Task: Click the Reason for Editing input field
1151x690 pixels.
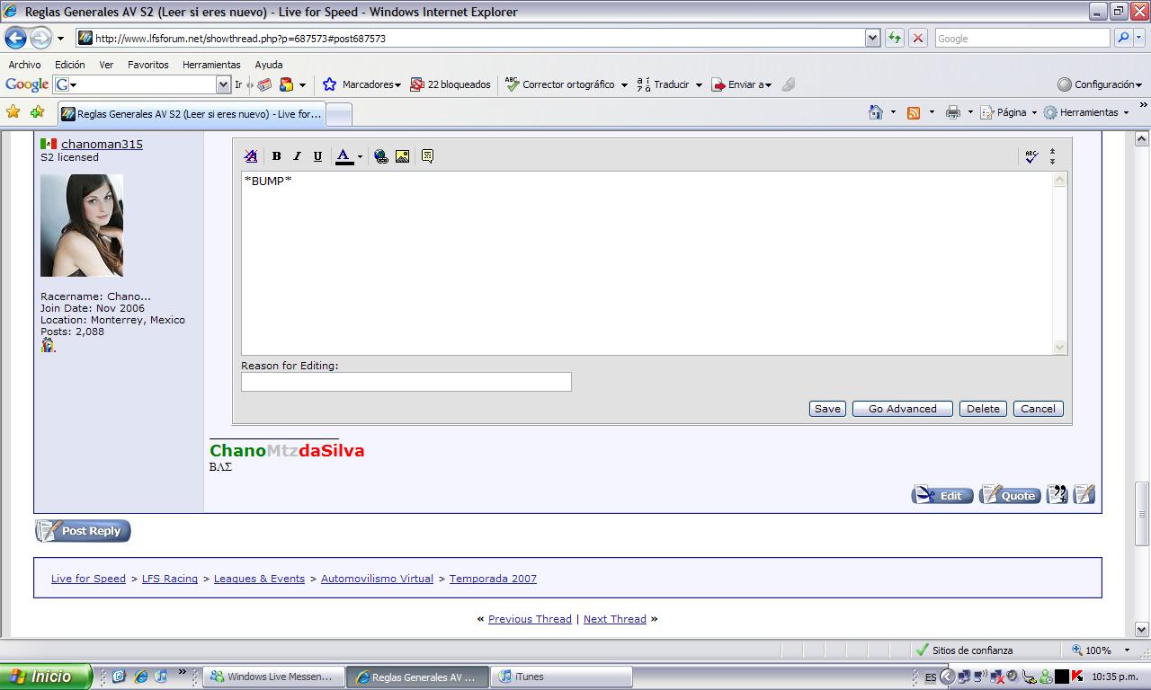Action: point(406,382)
